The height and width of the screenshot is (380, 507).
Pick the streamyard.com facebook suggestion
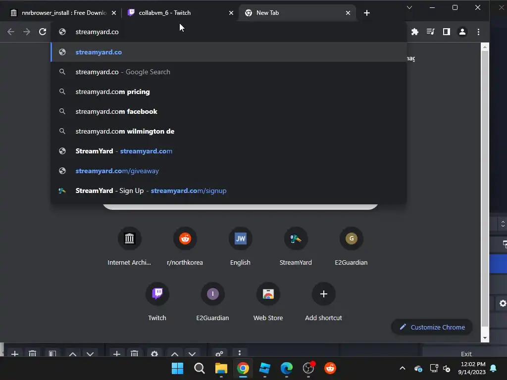229,111
